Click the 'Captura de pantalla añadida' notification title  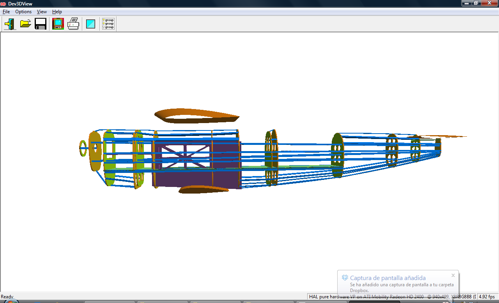click(x=388, y=278)
